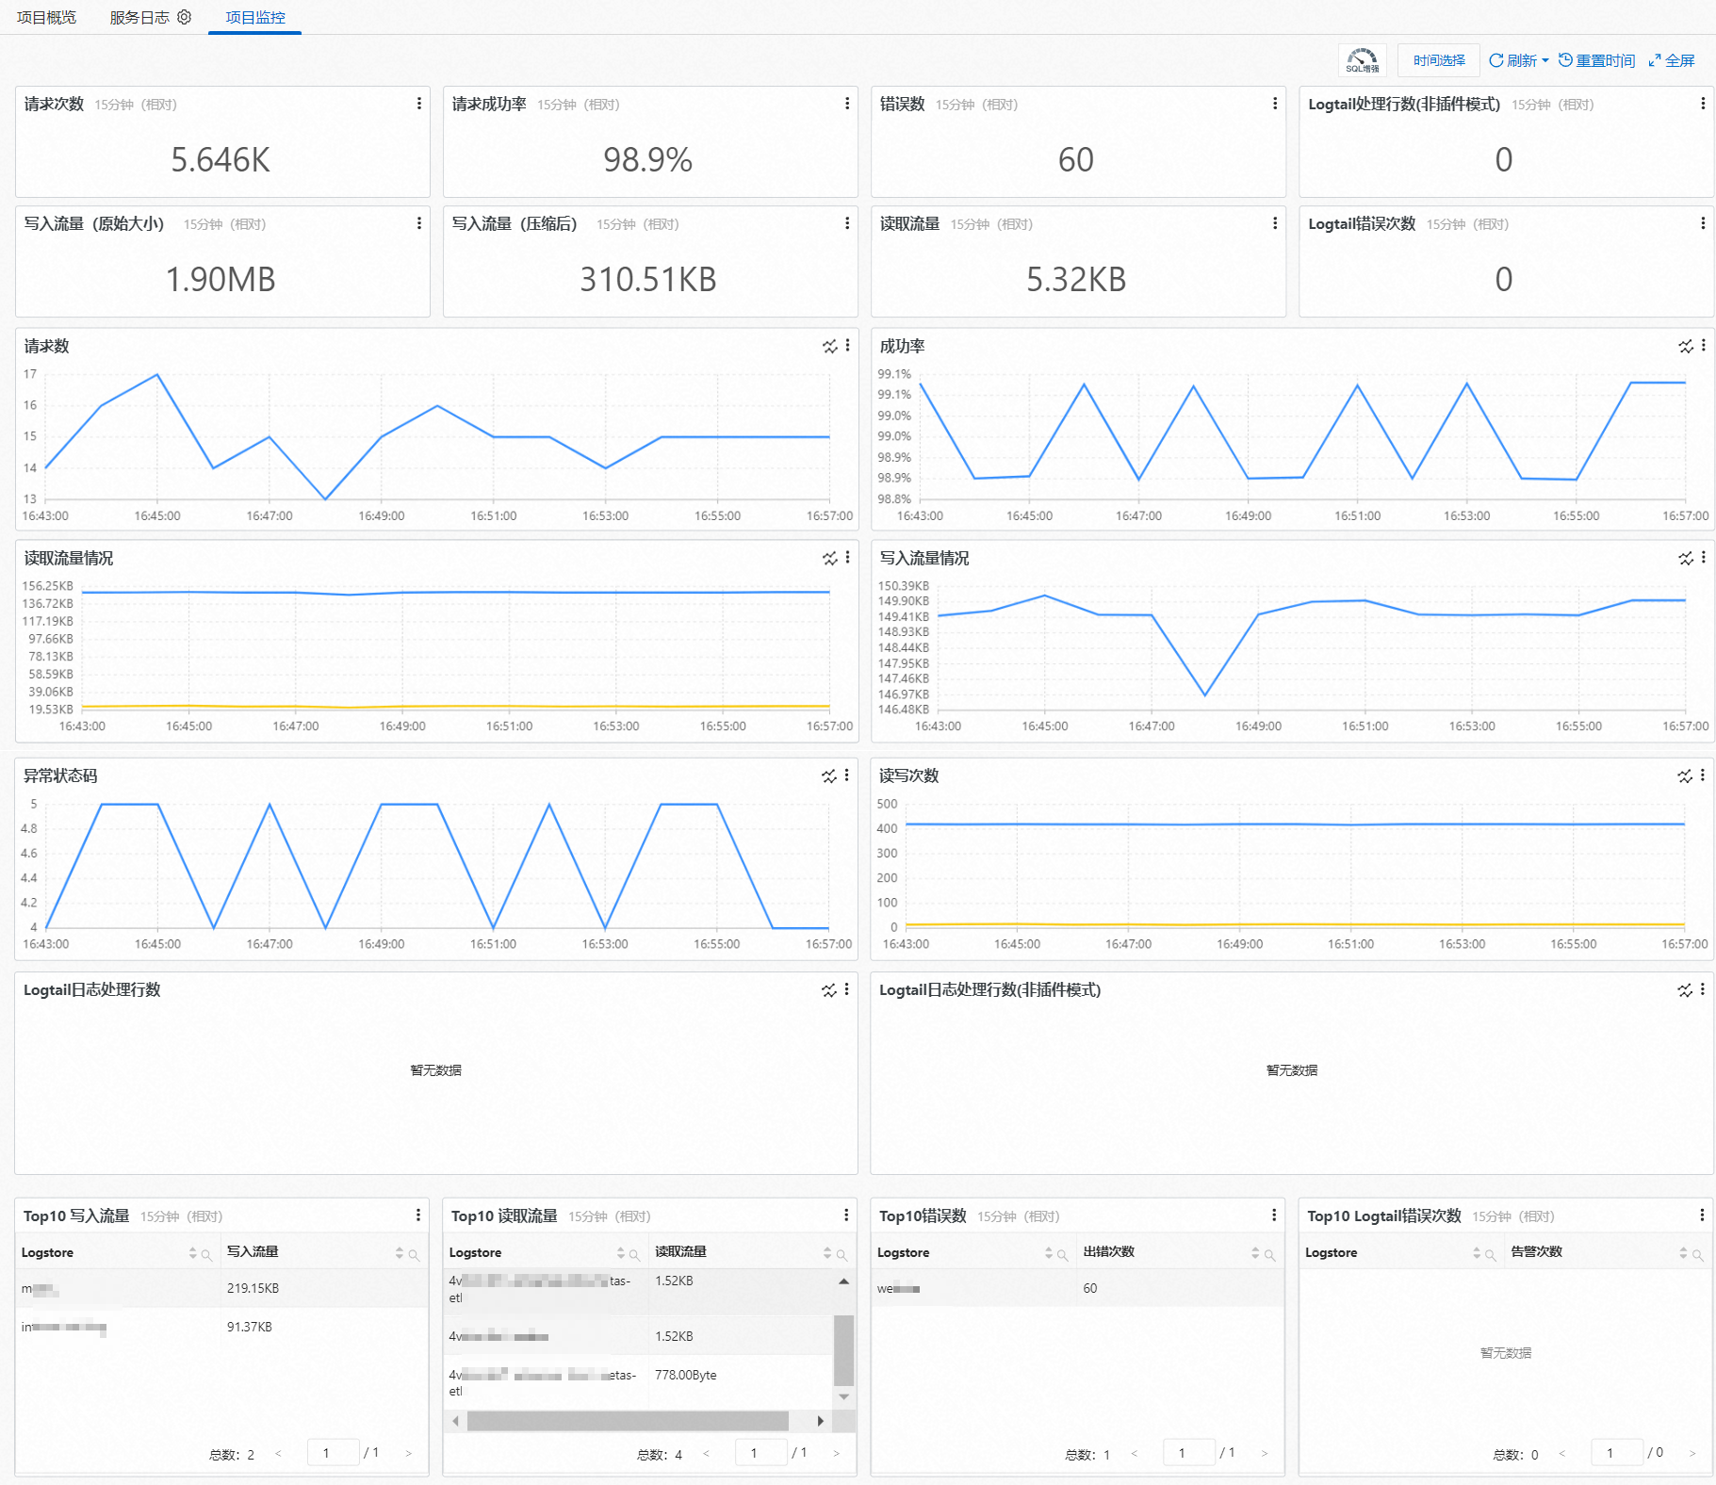Open more menu on 成功率 chart
Screen dimensions: 1716x1485
point(1704,346)
